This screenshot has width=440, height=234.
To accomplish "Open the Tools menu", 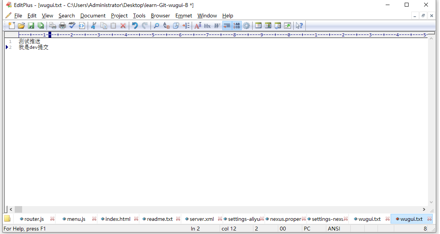I will (x=139, y=16).
